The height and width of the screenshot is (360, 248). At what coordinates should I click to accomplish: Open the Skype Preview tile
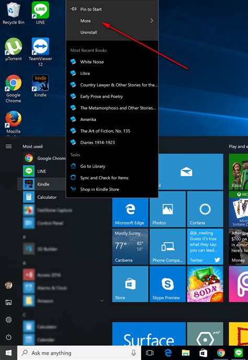pyautogui.click(x=167, y=284)
